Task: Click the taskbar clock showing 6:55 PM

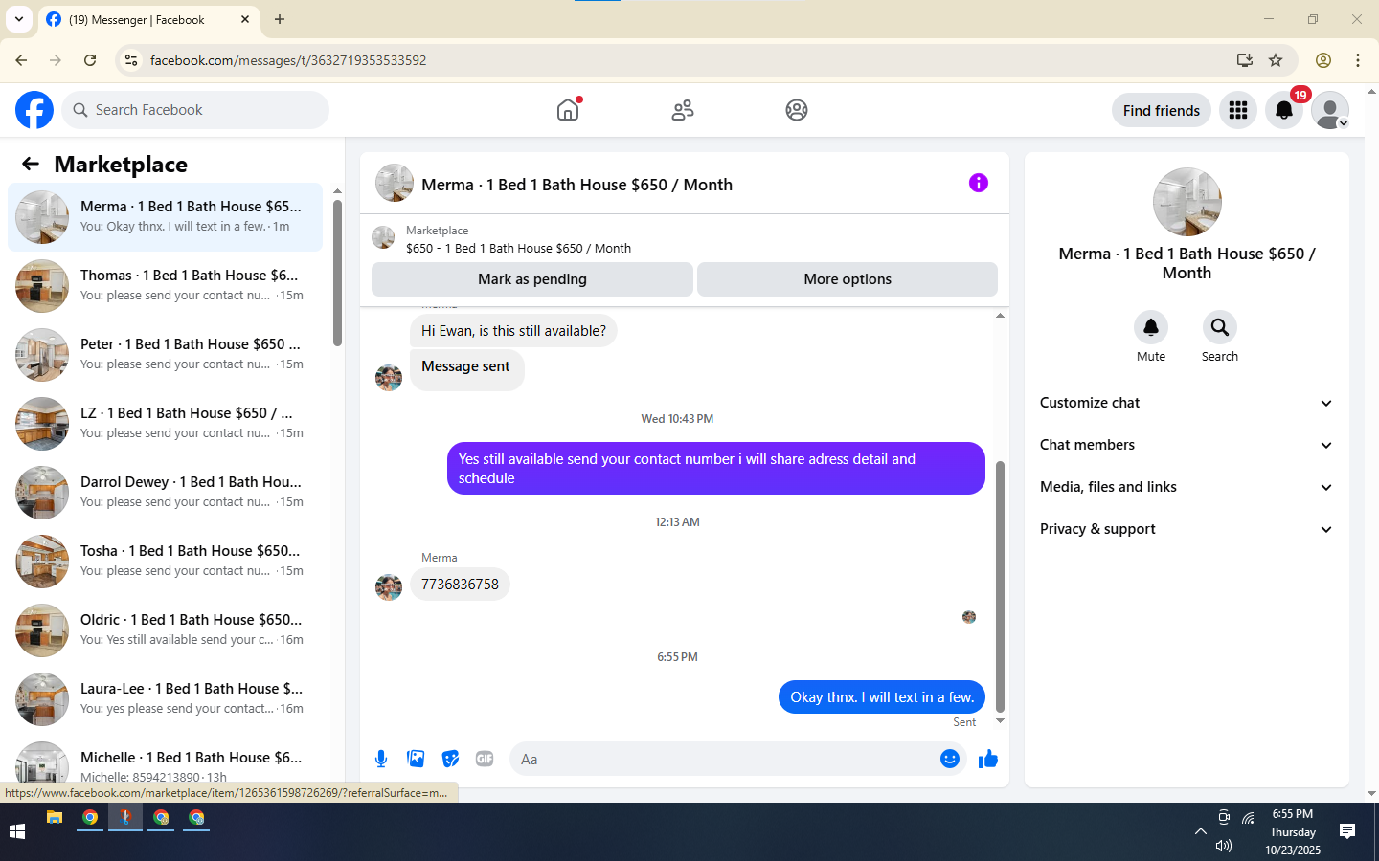Action: 1293,831
